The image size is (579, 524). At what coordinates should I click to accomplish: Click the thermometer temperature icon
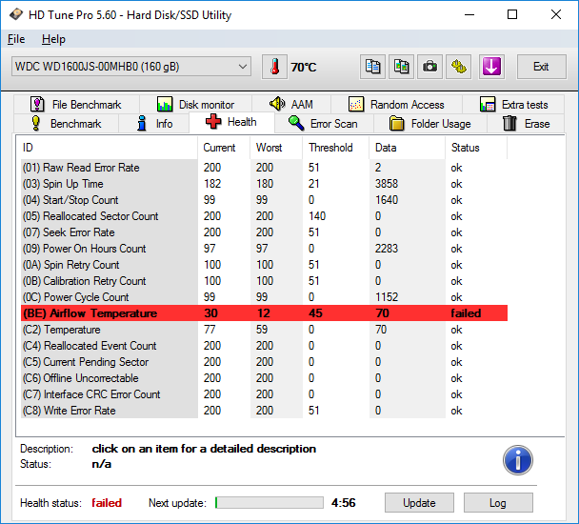tap(274, 67)
